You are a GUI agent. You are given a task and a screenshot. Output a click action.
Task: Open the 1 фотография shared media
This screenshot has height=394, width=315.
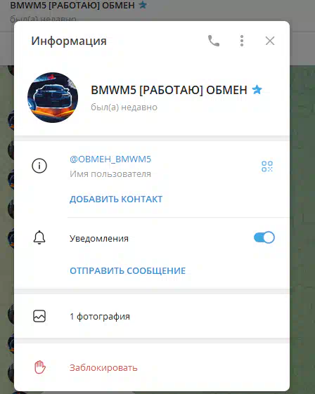152,316
